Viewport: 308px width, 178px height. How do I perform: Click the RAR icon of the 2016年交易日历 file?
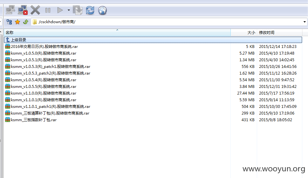click(8, 46)
